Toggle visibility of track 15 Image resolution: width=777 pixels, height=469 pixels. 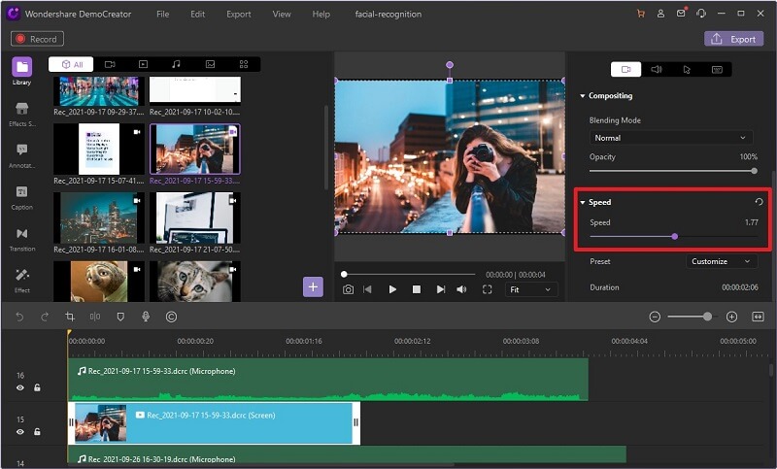20,431
